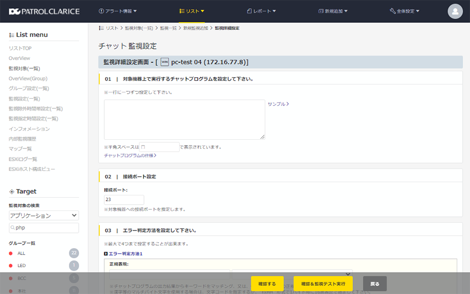Select the BCC group
470x294 pixels.
(x=22, y=278)
